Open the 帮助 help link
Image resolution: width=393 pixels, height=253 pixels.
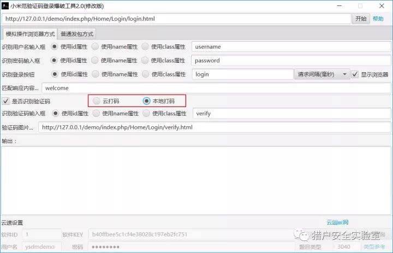coord(378,19)
